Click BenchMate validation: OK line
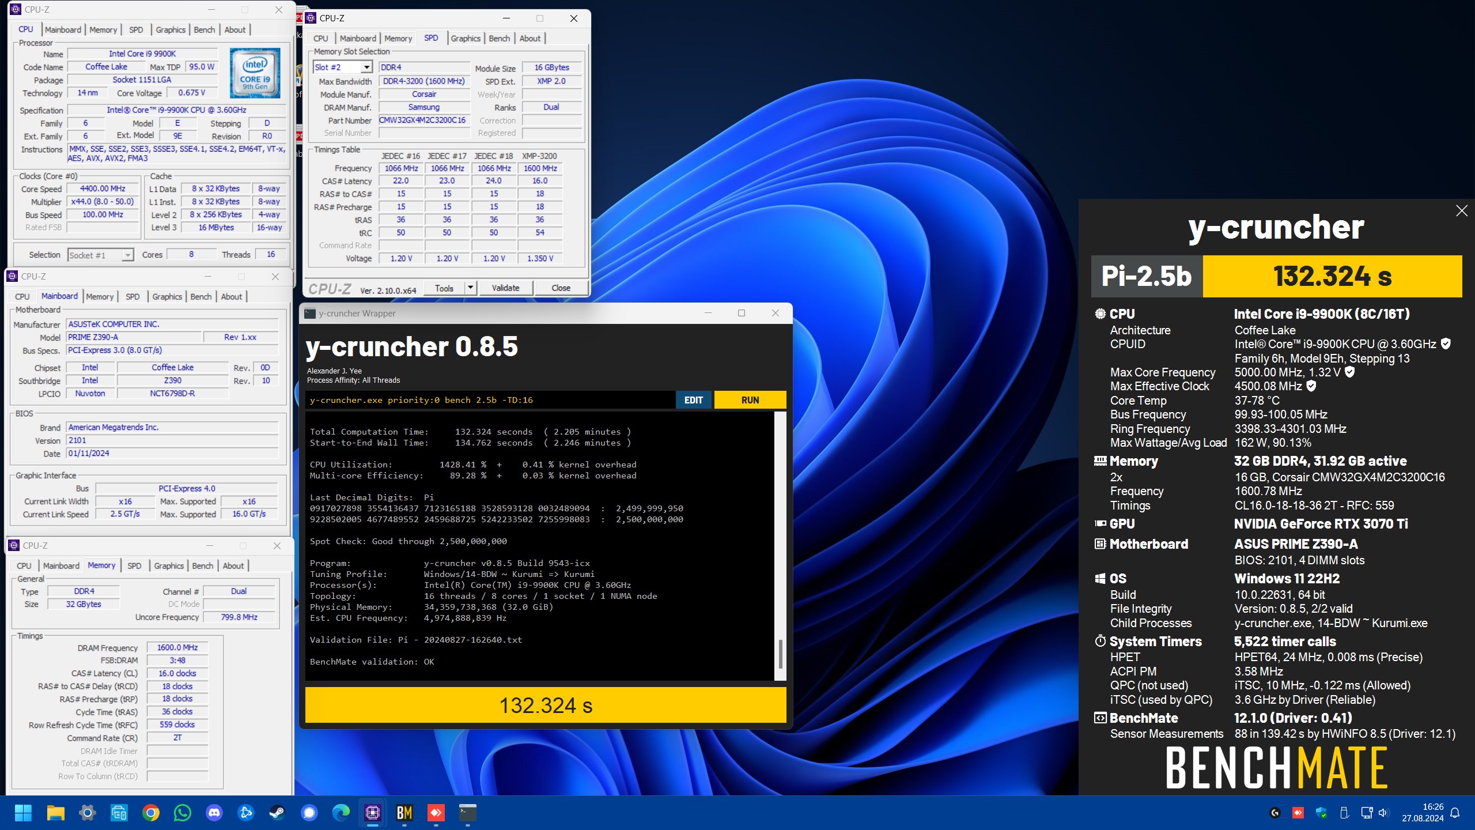The image size is (1475, 830). point(372,662)
